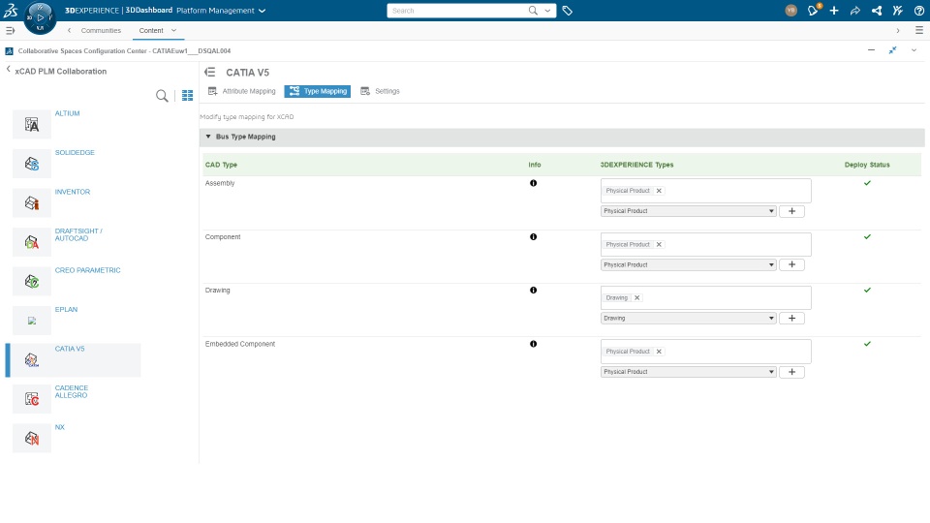
Task: Show info for Component CAD type
Action: click(x=533, y=236)
